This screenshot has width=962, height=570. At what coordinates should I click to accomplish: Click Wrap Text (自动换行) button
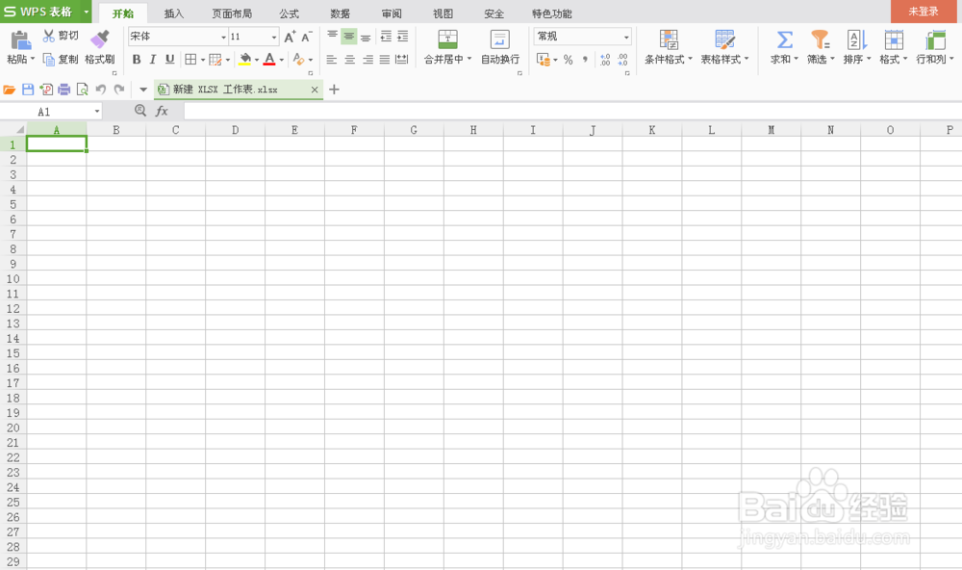500,47
